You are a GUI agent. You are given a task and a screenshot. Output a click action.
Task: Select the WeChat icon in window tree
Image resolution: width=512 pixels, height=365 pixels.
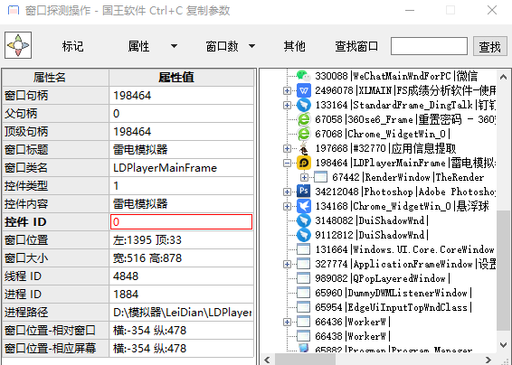click(304, 76)
